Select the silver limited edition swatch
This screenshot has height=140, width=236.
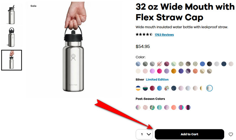[x=209, y=88]
